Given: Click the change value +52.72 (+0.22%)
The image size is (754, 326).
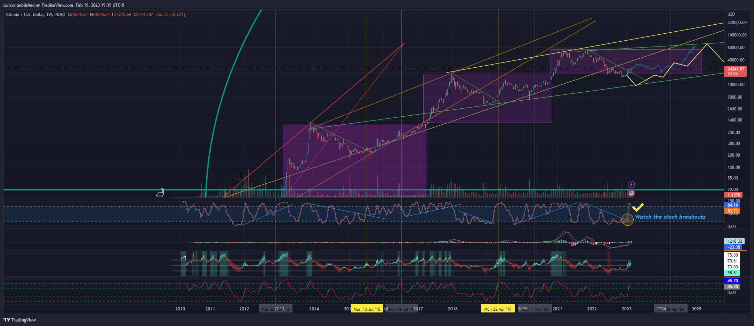Looking at the screenshot, I should click(x=170, y=15).
